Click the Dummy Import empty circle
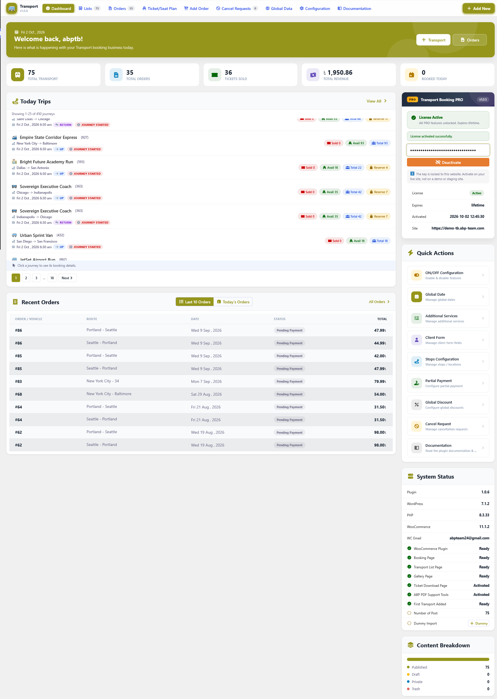Viewport: 497px width, 699px height. 409,623
